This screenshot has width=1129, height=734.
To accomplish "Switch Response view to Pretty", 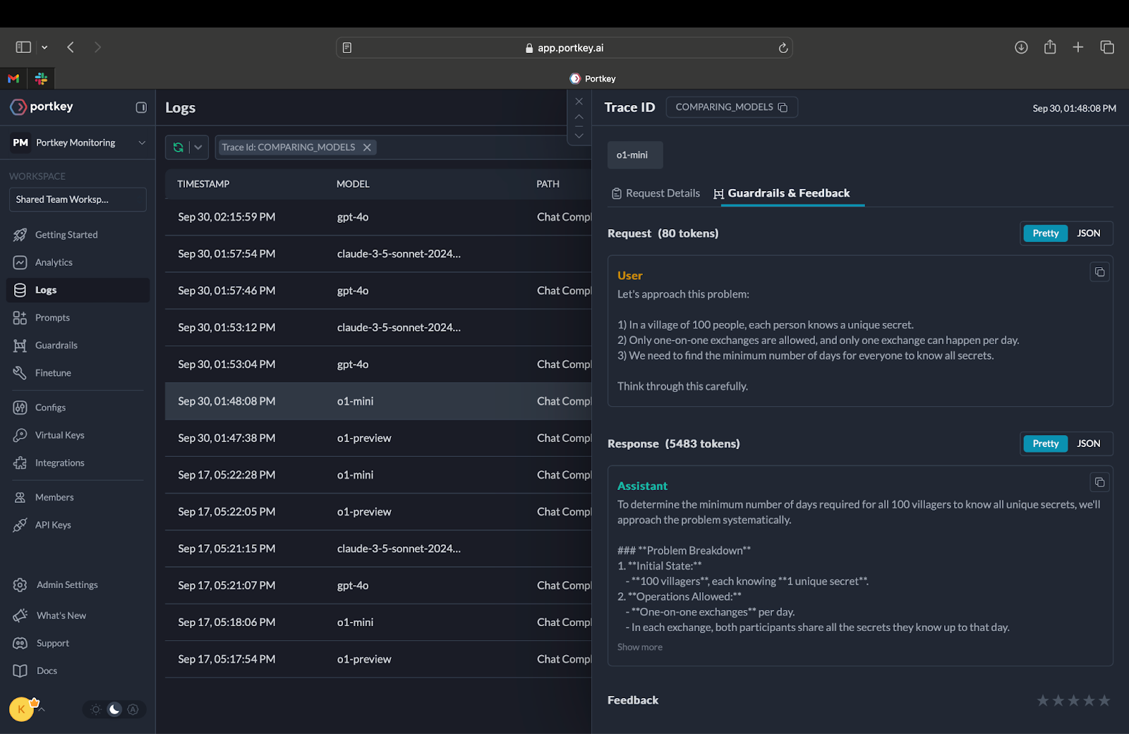I will point(1046,444).
